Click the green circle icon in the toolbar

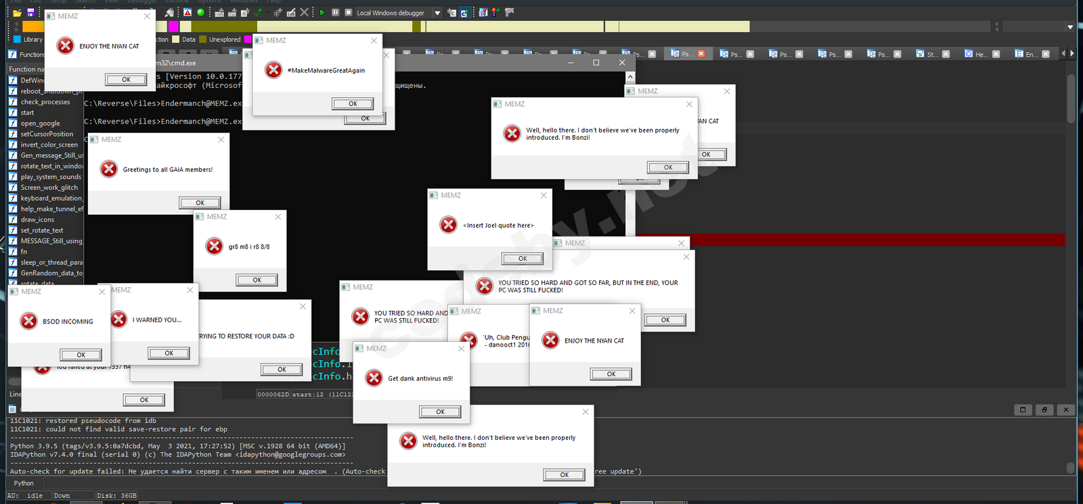pyautogui.click(x=200, y=12)
